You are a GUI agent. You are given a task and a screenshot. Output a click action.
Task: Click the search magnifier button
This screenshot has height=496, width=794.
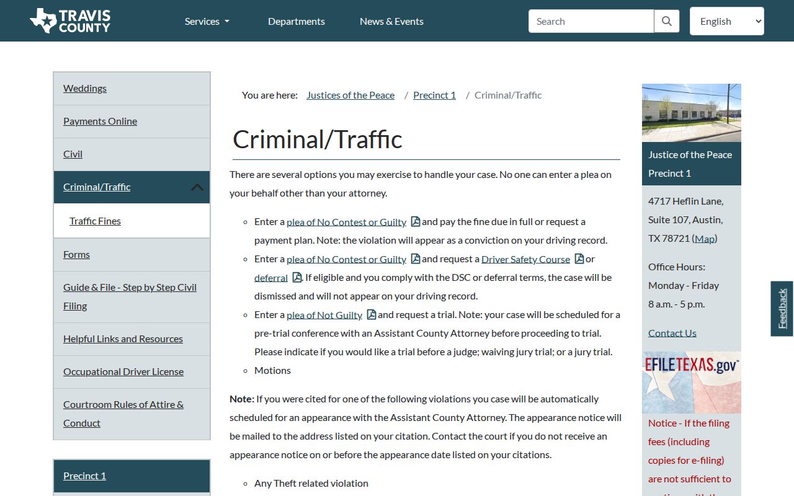(667, 21)
